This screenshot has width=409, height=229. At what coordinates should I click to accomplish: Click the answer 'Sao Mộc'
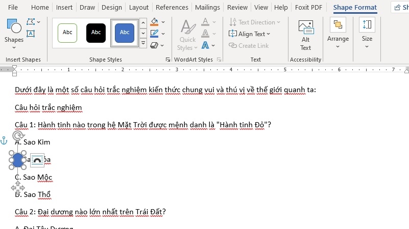[x=38, y=177]
